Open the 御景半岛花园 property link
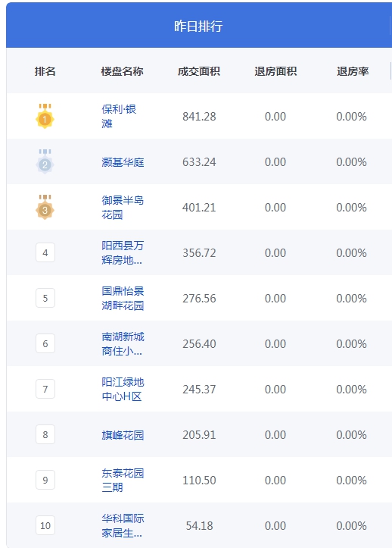This screenshot has height=548, width=392. (123, 207)
